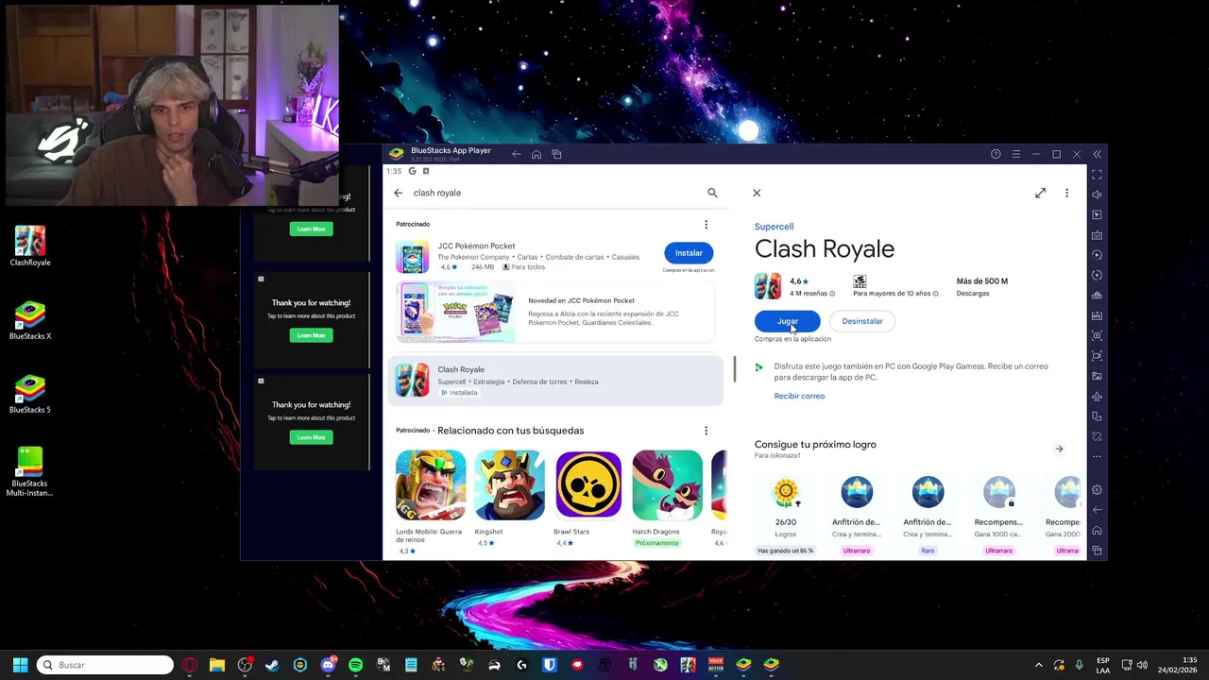
Task: Open the Kingshot app thumbnail
Action: [510, 484]
